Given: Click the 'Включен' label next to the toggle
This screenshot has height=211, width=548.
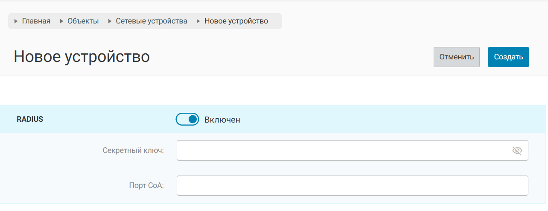Looking at the screenshot, I should click(x=222, y=120).
